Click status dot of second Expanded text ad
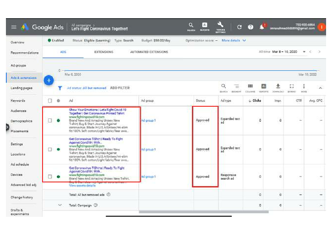The height and width of the screenshot is (235, 332). 58,149
